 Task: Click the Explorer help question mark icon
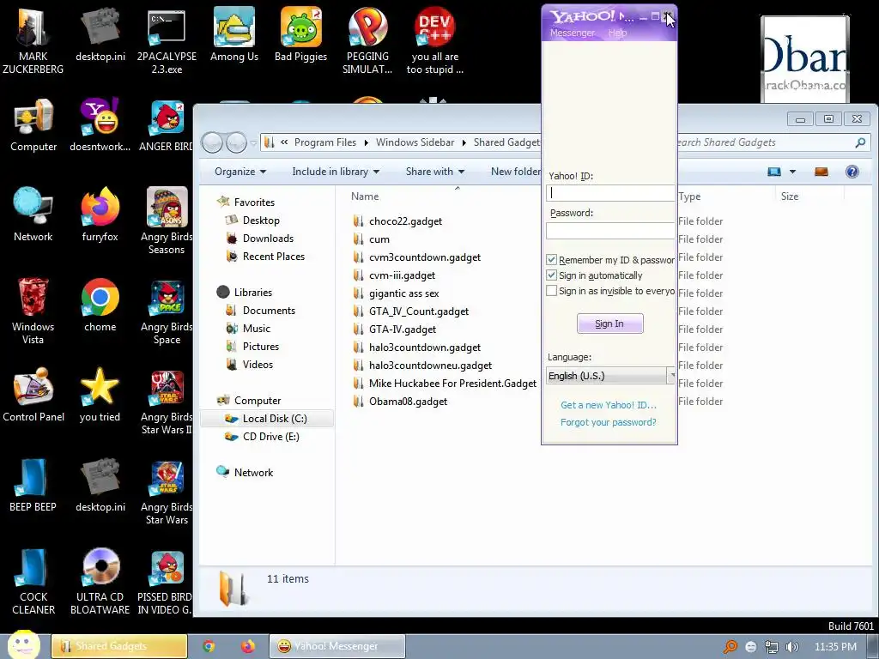(852, 172)
